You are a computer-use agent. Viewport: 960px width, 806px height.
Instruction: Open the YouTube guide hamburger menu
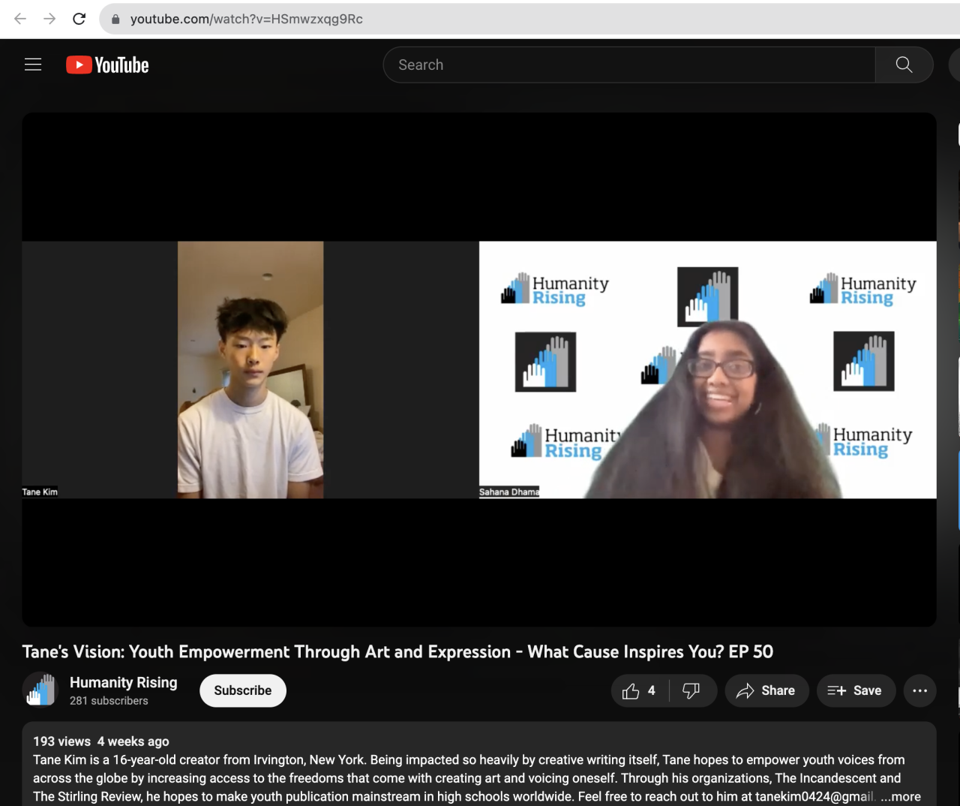pyautogui.click(x=33, y=65)
